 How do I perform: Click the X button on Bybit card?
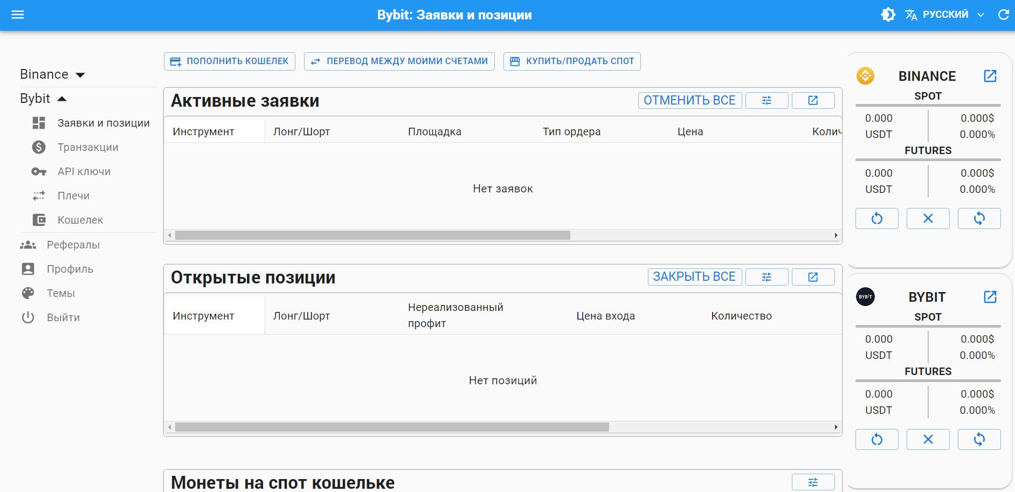click(928, 439)
